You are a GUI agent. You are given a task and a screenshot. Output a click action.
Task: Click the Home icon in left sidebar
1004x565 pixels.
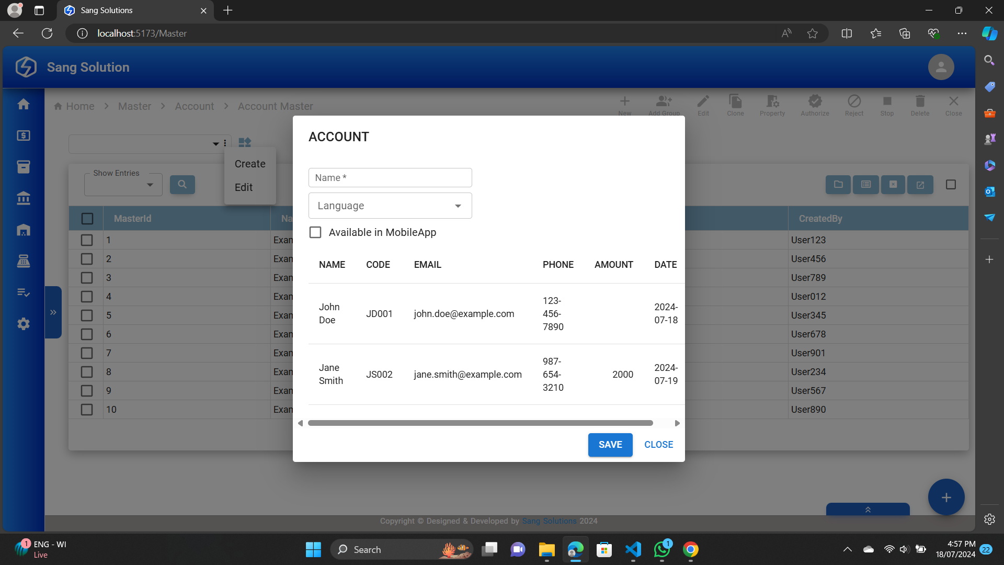tap(24, 104)
